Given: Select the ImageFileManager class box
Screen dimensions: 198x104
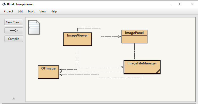Looking at the screenshot, I should (142, 67).
